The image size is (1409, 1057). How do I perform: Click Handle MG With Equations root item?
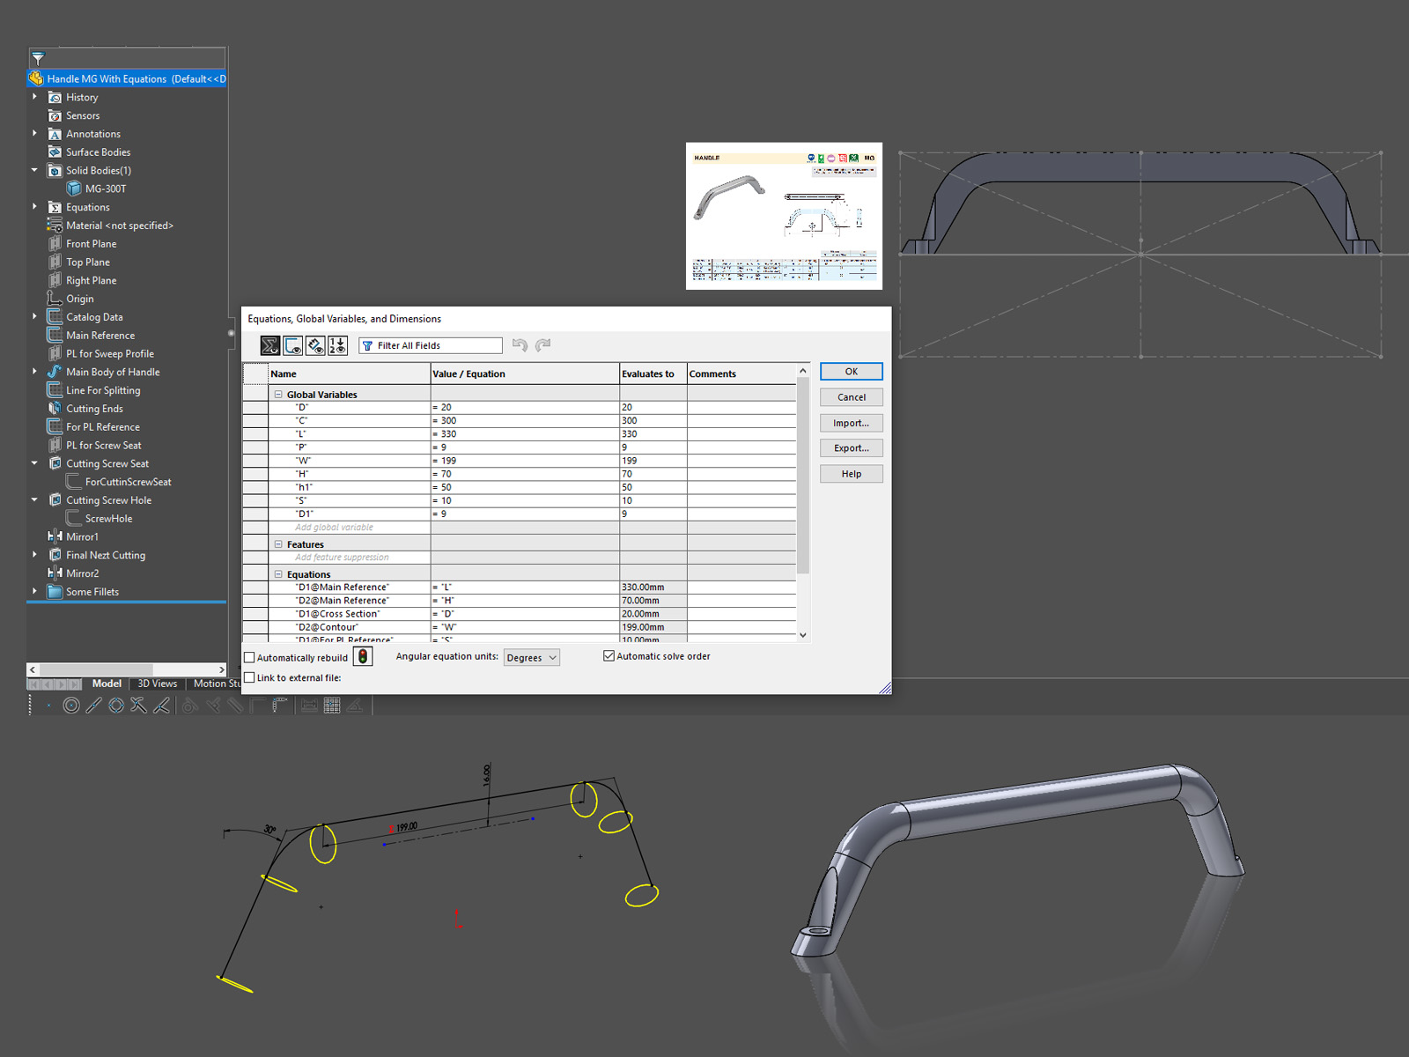click(128, 78)
